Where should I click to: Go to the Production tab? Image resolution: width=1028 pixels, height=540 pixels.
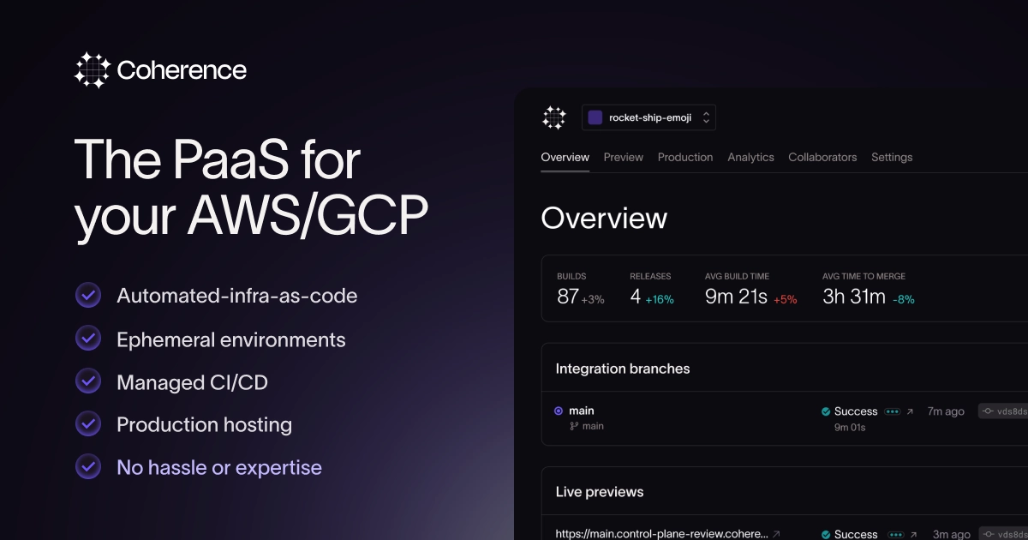pyautogui.click(x=685, y=157)
